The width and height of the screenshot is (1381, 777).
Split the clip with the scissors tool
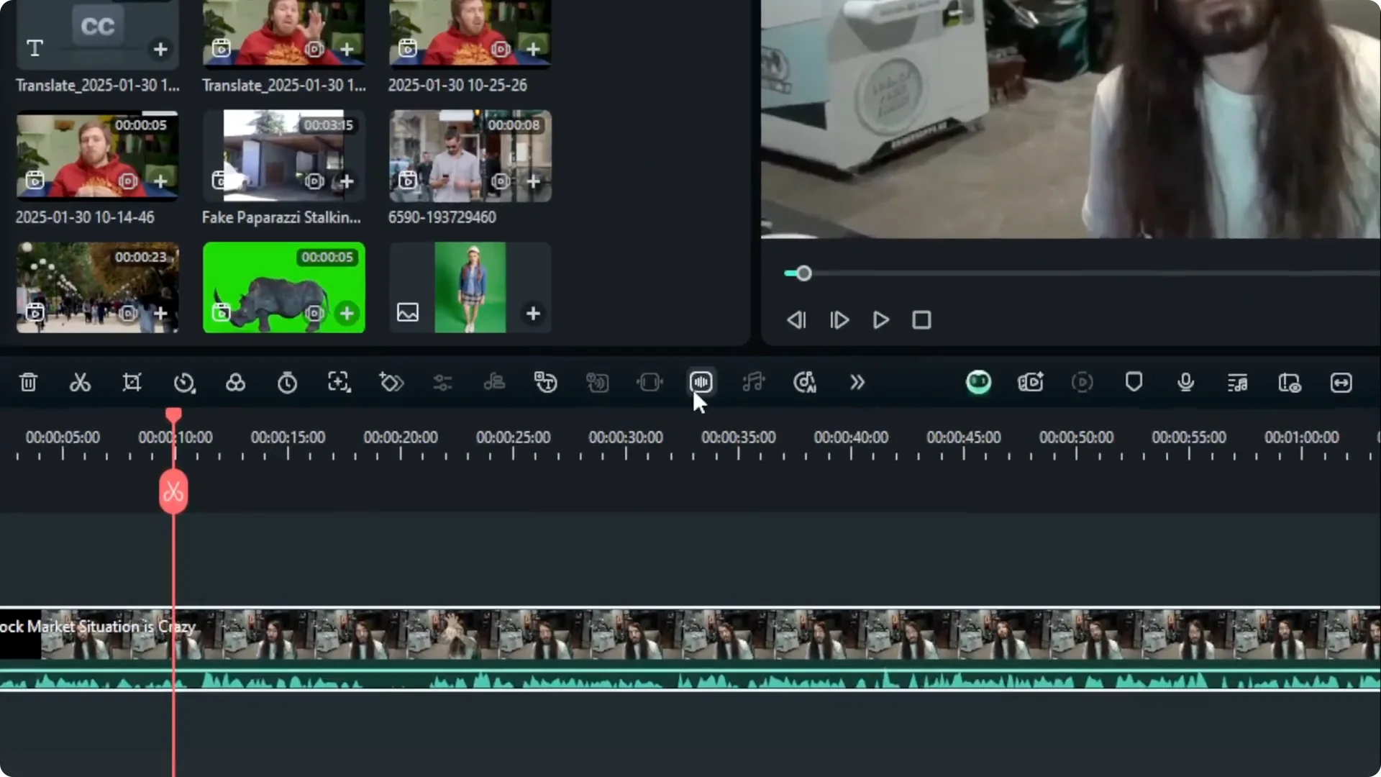coord(80,382)
